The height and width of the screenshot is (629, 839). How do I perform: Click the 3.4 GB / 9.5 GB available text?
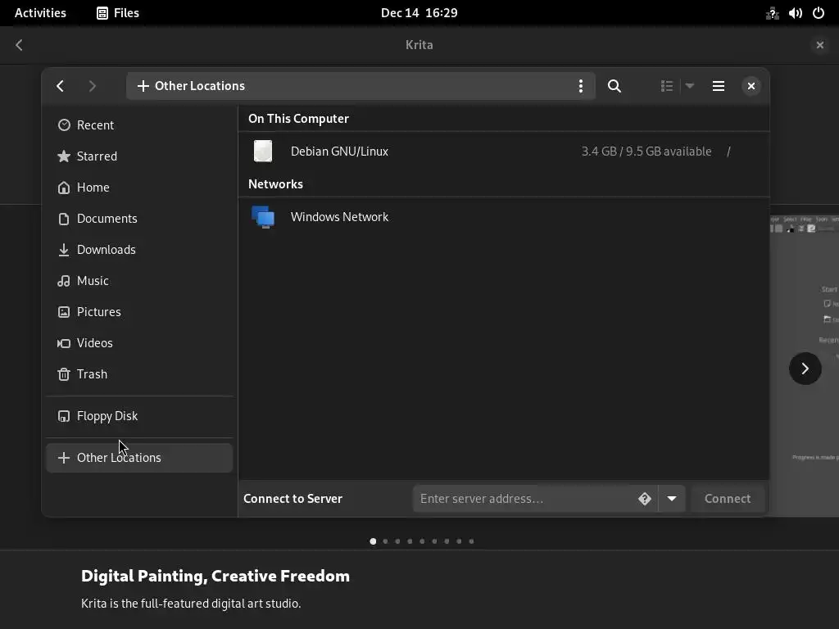tap(646, 152)
